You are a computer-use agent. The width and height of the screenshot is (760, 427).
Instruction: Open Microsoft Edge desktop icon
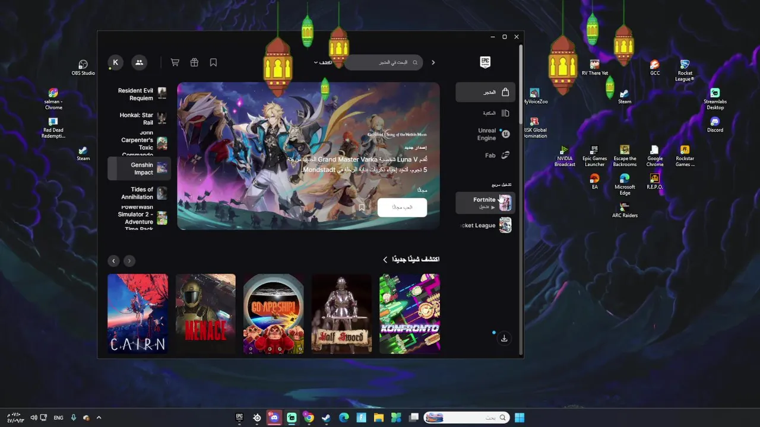(x=625, y=184)
